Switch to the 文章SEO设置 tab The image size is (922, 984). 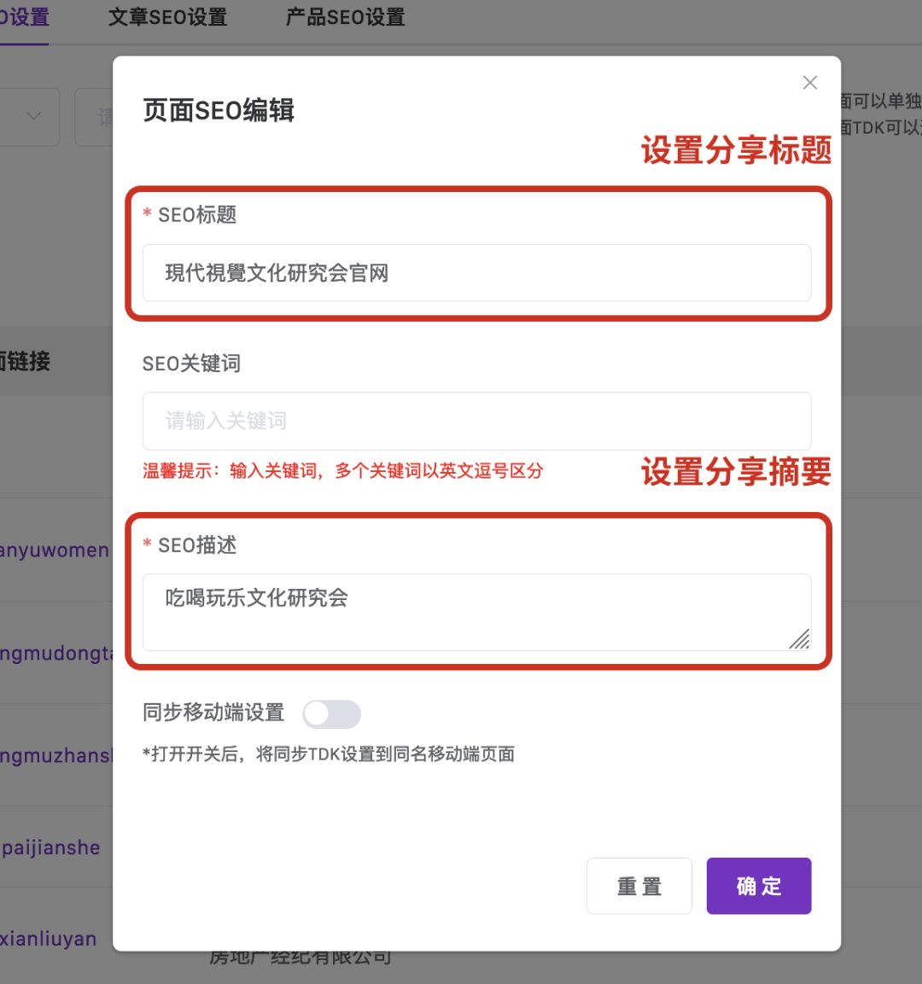coord(167,17)
